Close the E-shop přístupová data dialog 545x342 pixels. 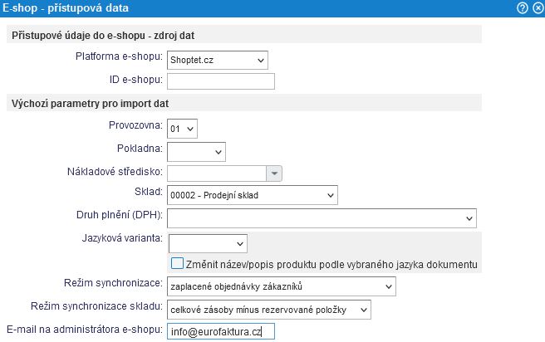click(x=538, y=8)
